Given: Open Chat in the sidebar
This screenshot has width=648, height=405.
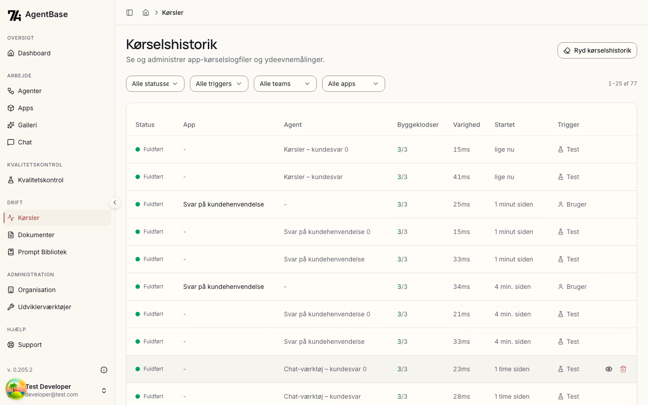Looking at the screenshot, I should point(57,142).
